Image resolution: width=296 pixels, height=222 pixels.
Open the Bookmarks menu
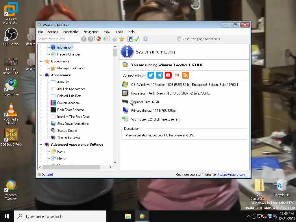click(x=71, y=32)
